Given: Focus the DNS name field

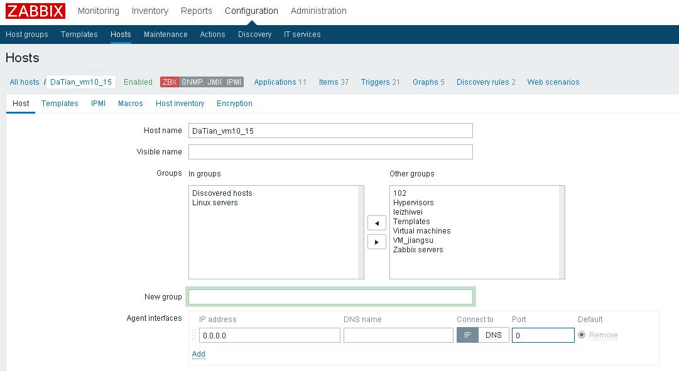Looking at the screenshot, I should coord(398,335).
